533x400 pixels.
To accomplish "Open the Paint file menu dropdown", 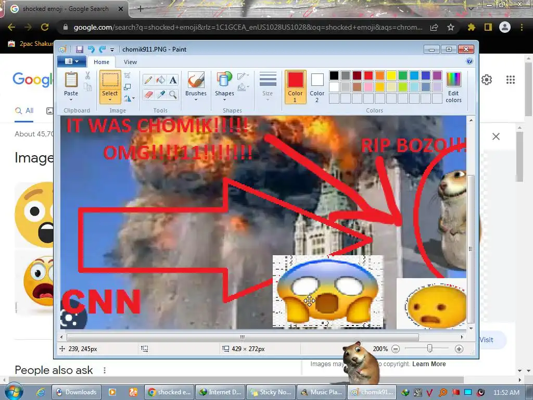I will pyautogui.click(x=72, y=61).
